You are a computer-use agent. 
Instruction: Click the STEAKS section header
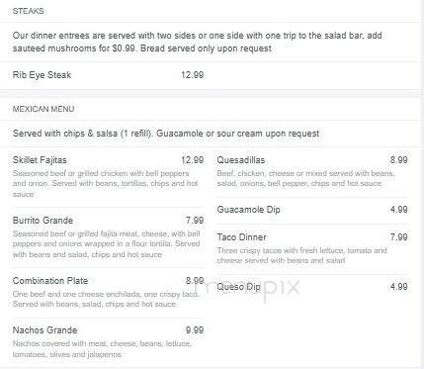coord(28,11)
